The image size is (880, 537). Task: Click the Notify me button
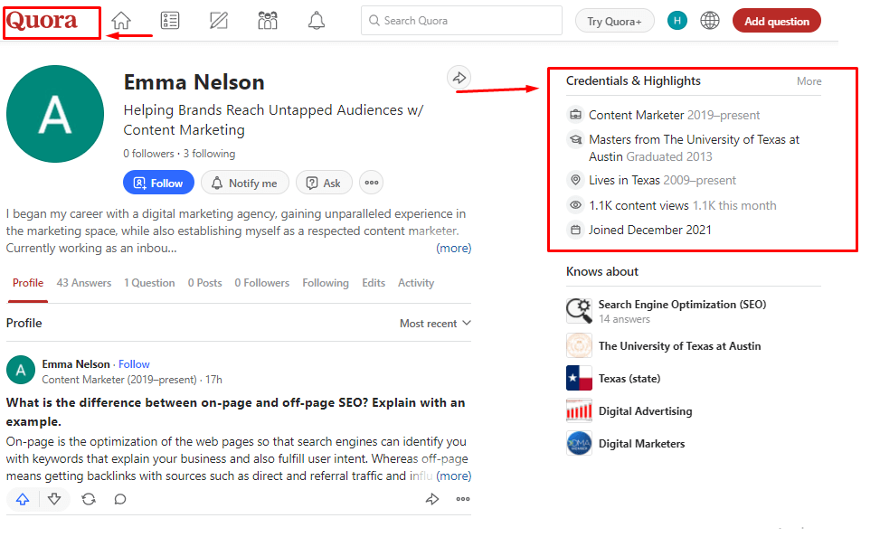pyautogui.click(x=245, y=183)
